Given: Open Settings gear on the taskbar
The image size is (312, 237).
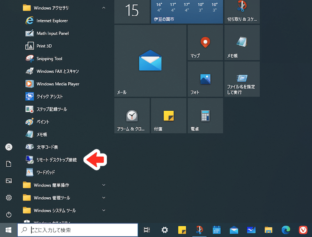Looking at the screenshot, I should point(165,230).
